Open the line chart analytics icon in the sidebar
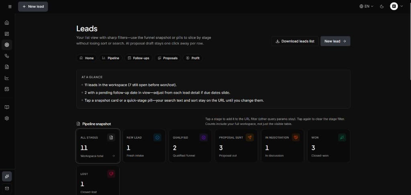This screenshot has width=411, height=195. (7, 78)
